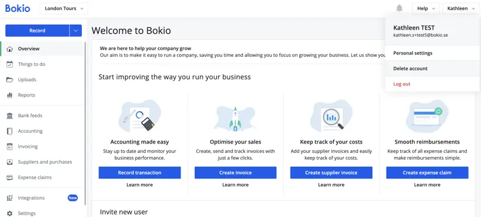Screen dimensions: 481x217
Task: Click the Overview home icon in the sidebar
Action: pos(10,49)
